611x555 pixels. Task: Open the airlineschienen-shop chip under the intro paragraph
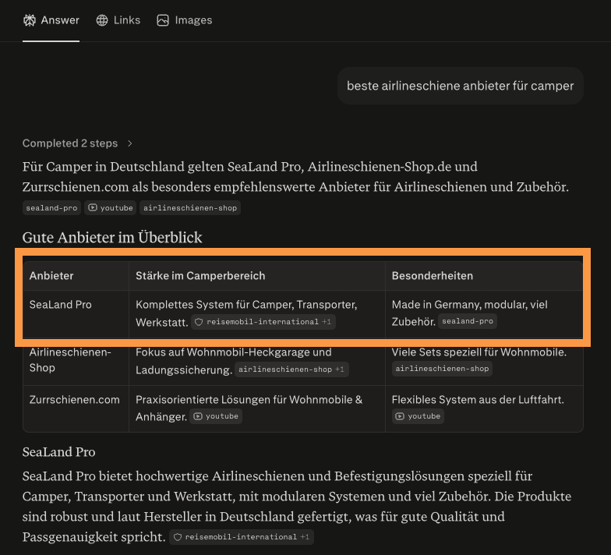coord(190,207)
